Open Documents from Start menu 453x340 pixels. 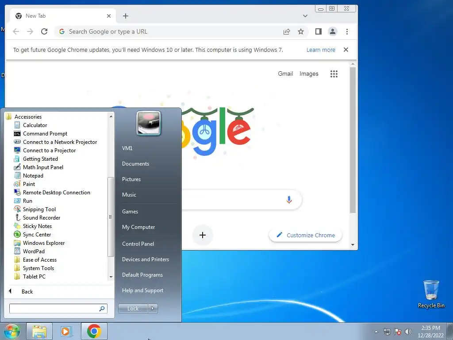(x=135, y=164)
